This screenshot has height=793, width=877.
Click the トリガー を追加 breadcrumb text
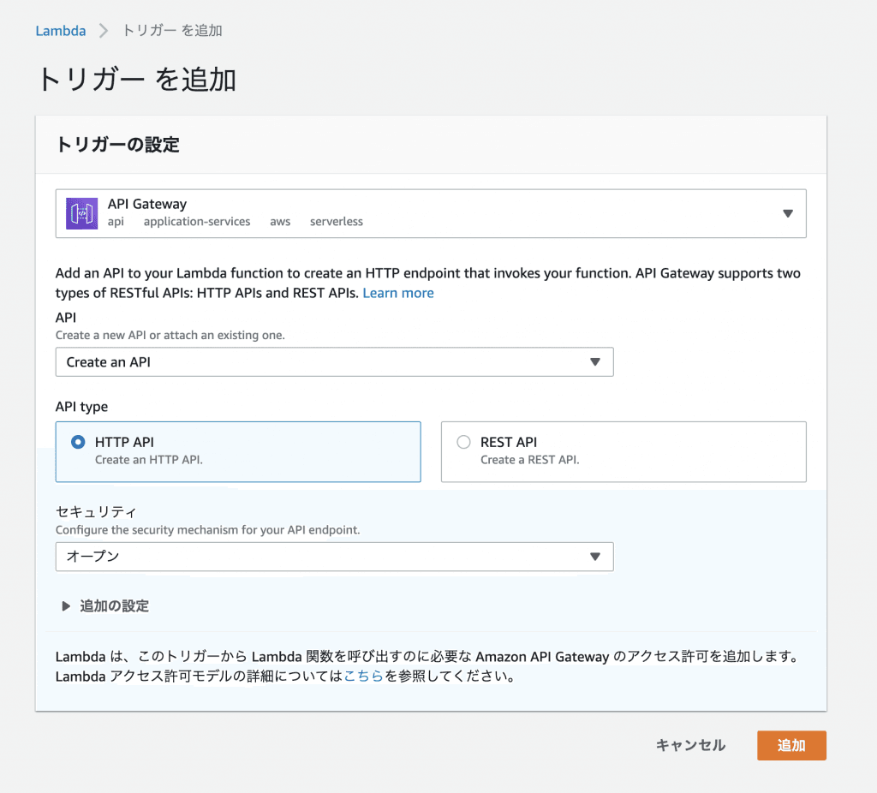click(x=172, y=31)
